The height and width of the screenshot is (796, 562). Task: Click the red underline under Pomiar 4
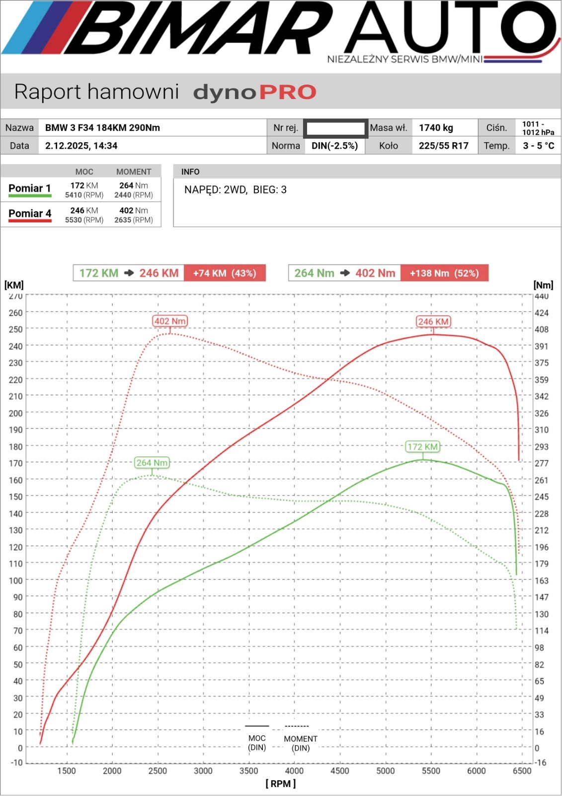coord(30,221)
